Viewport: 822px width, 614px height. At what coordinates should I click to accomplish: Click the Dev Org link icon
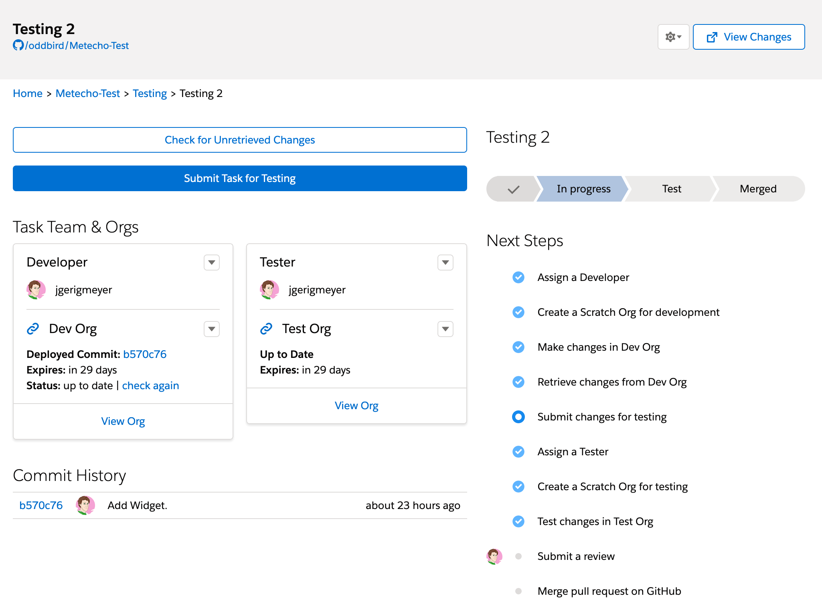33,329
